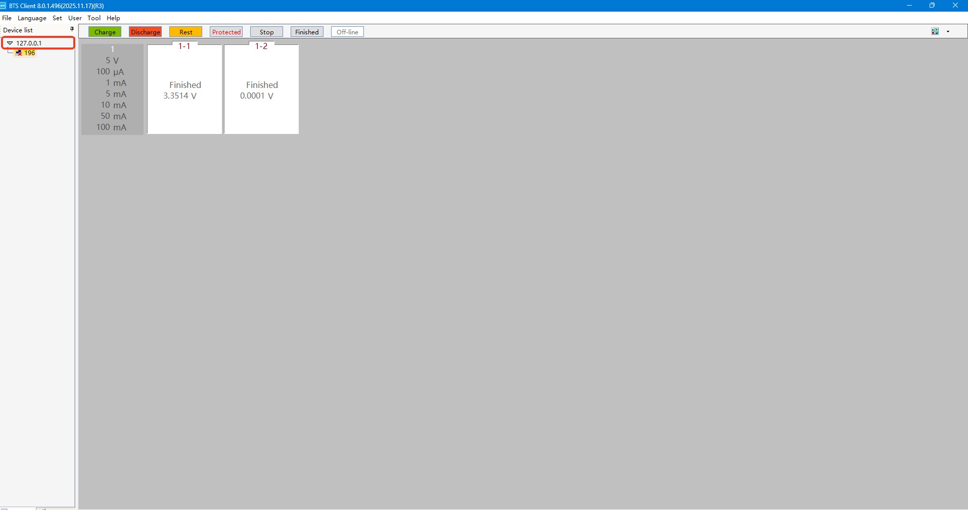Collapse the 127.0.0.1 device tree node

pyautogui.click(x=10, y=43)
